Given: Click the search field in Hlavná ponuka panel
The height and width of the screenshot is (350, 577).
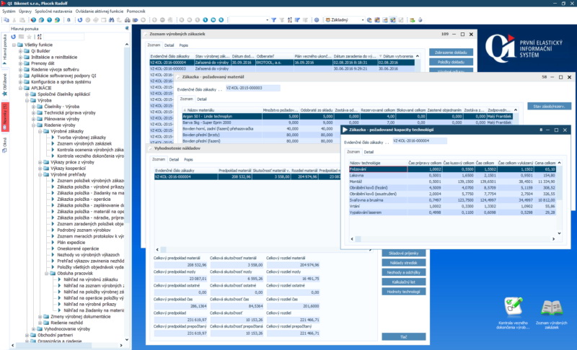Looking at the screenshot, I should 64,37.
